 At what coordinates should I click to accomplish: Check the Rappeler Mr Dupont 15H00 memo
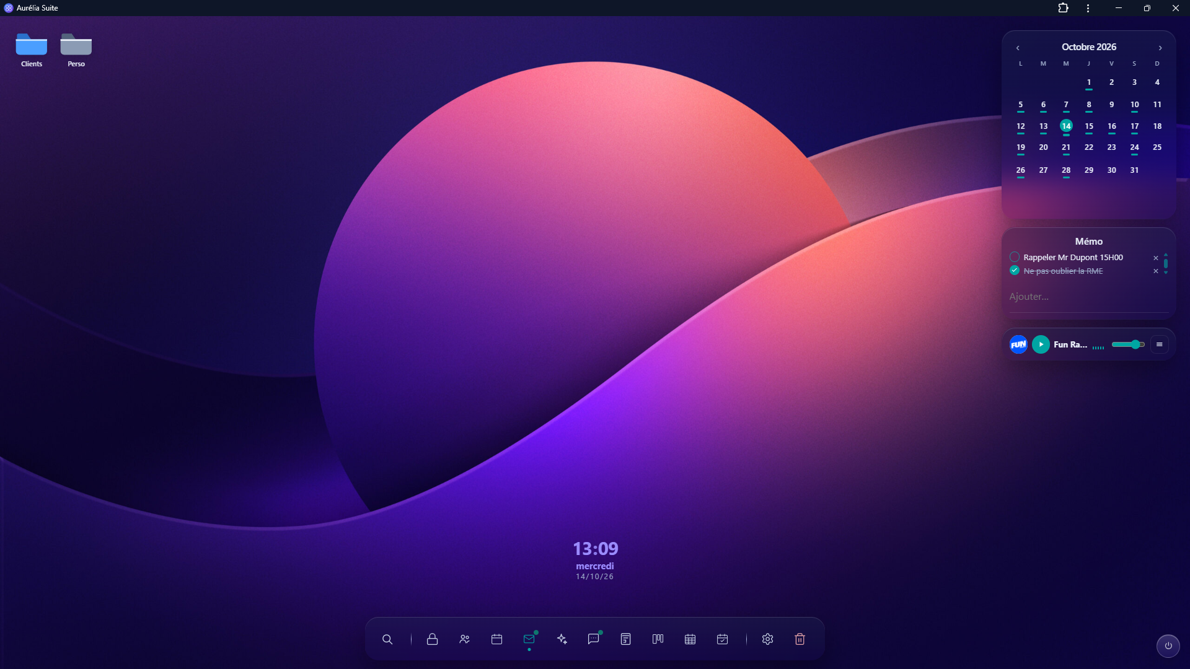click(x=1015, y=257)
